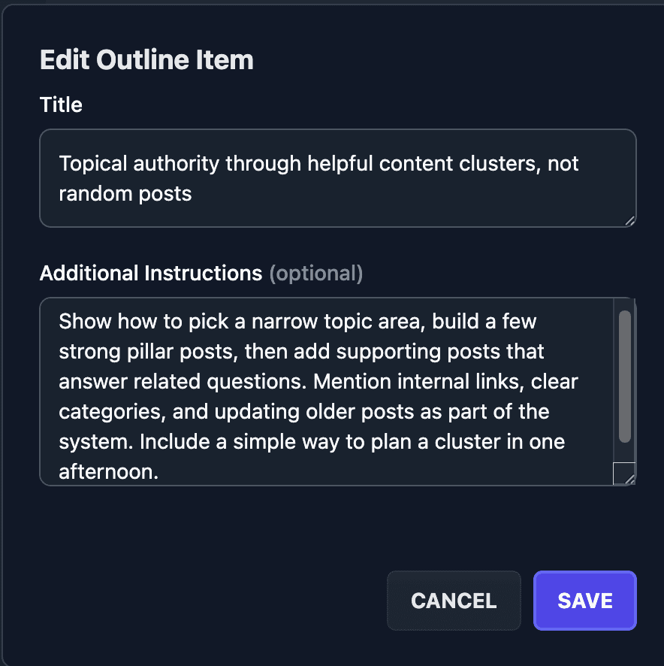
Task: Click the word "clusters" in the Title
Action: 491,163
